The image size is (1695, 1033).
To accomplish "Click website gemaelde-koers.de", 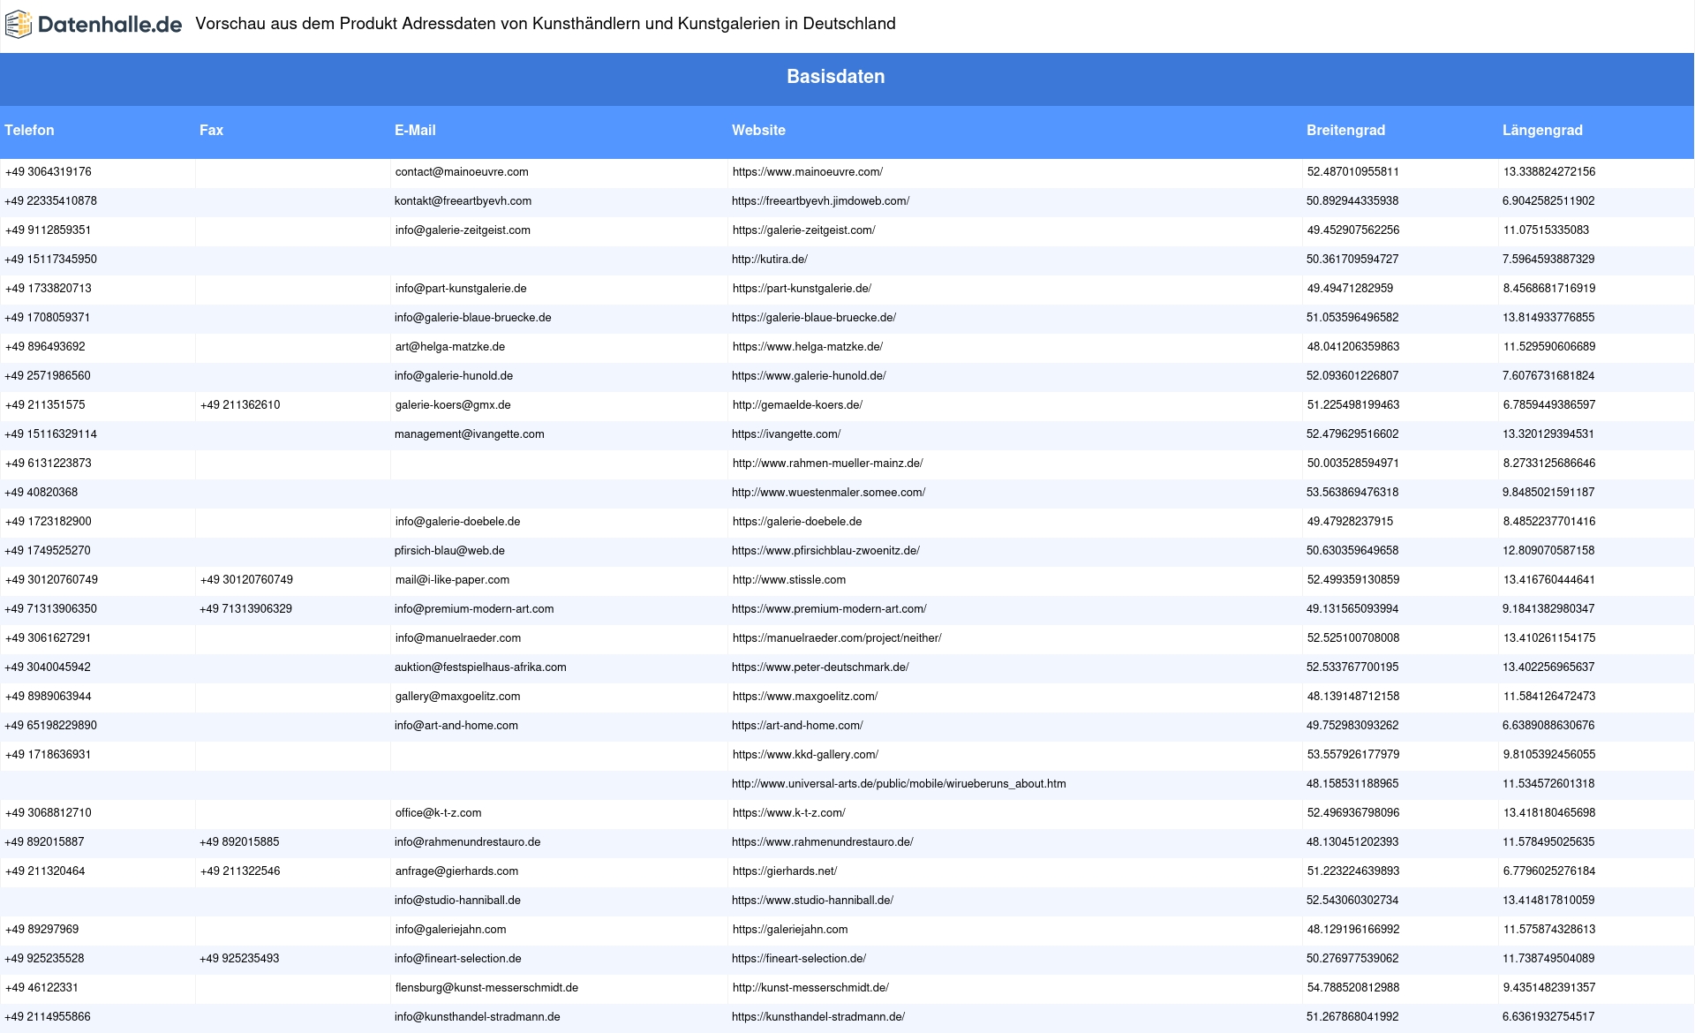I will 797,405.
